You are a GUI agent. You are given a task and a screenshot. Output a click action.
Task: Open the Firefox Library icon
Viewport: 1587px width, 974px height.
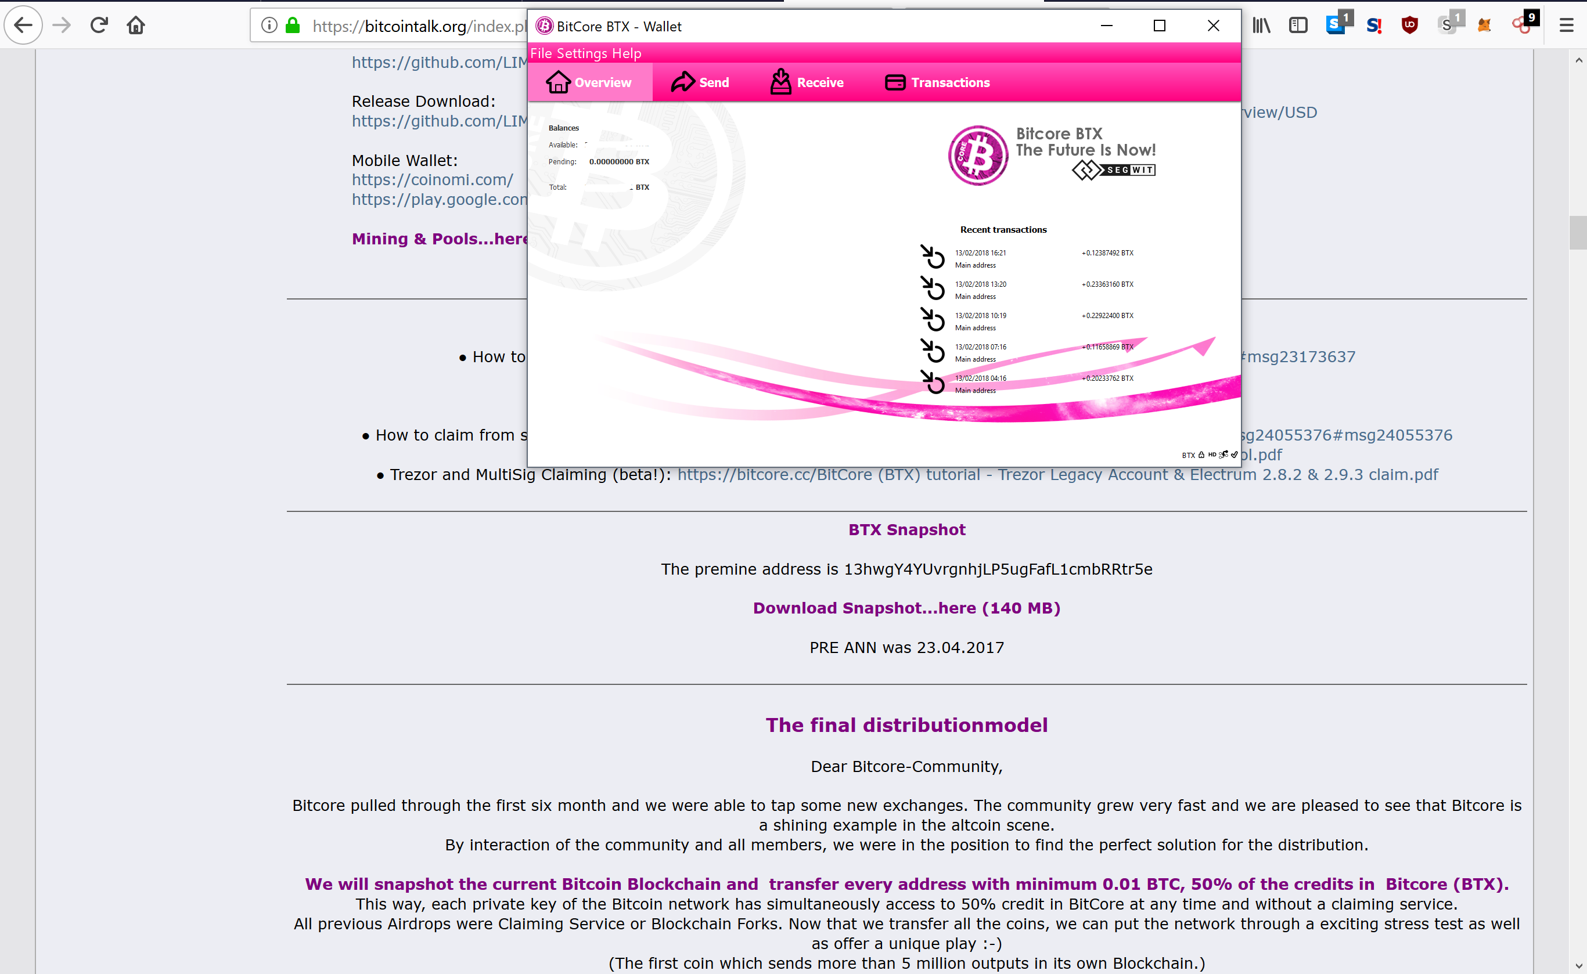tap(1262, 25)
